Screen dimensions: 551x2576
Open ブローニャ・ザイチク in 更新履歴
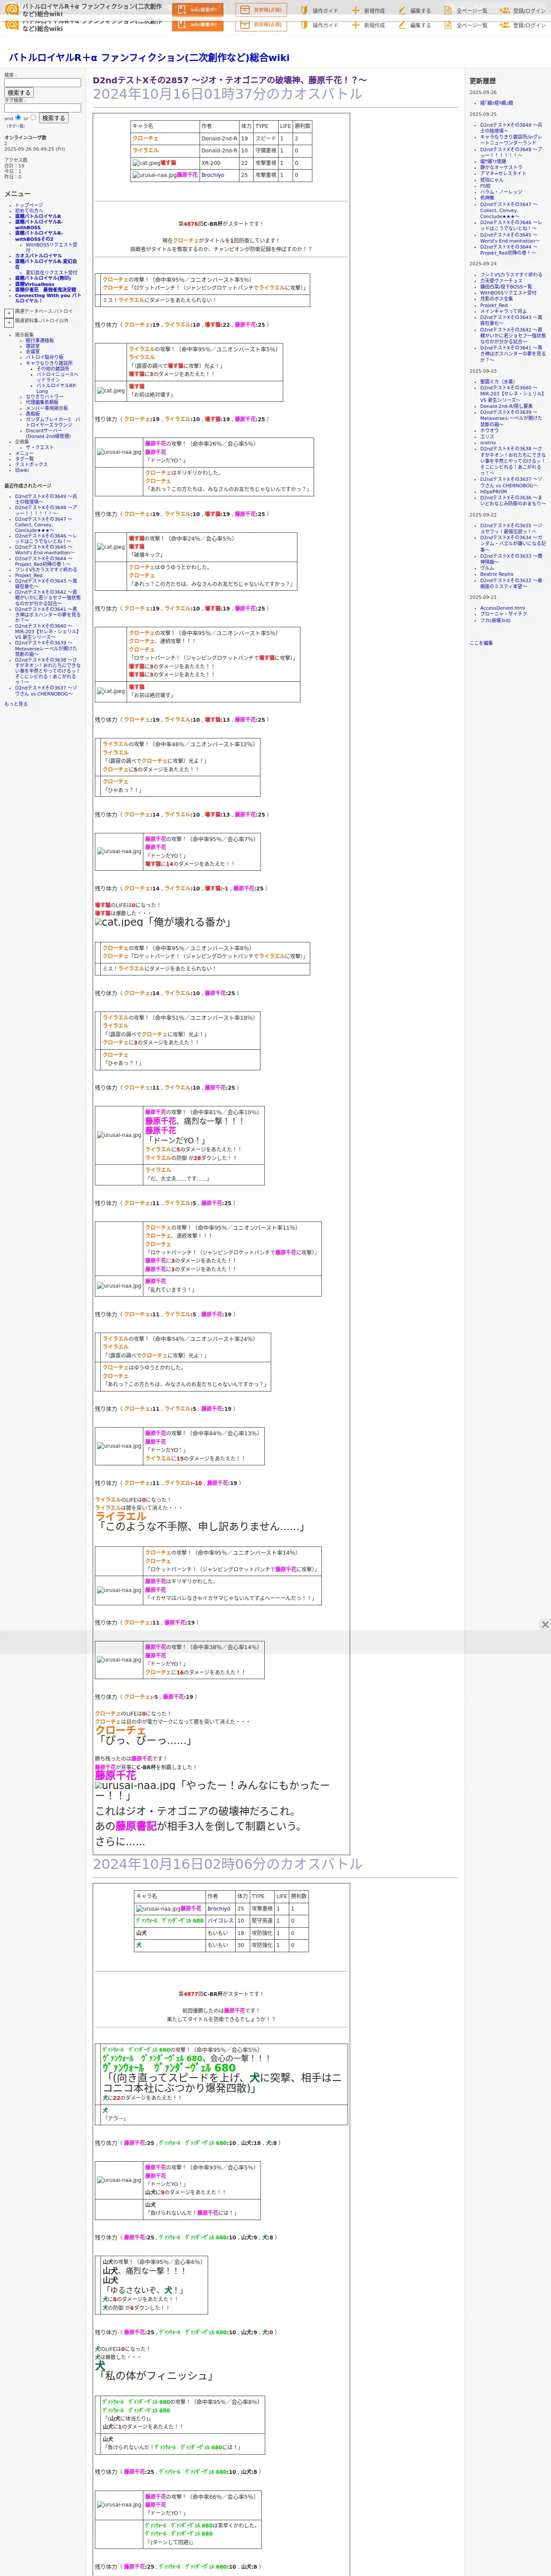[x=503, y=614]
